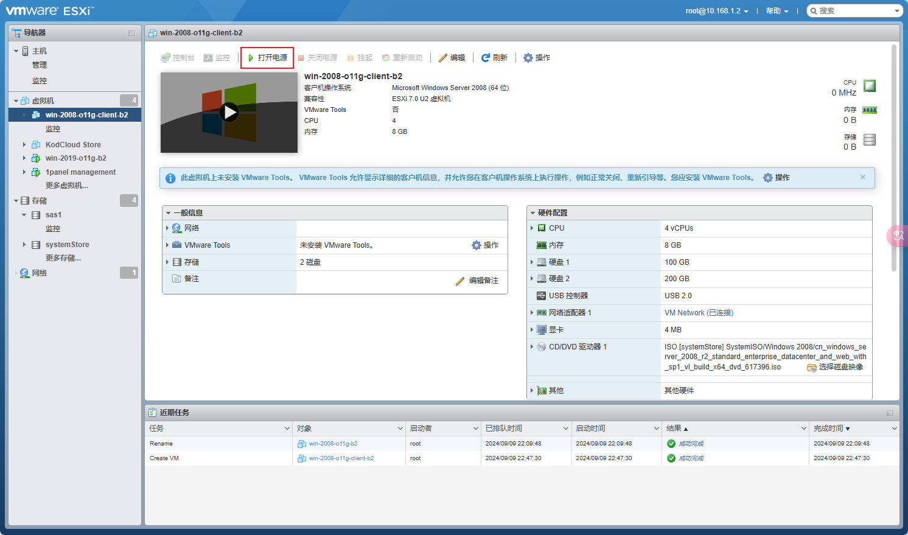Expand the 硬盘 2 hardware row

click(531, 279)
